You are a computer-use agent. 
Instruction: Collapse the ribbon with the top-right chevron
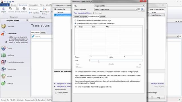181,5
